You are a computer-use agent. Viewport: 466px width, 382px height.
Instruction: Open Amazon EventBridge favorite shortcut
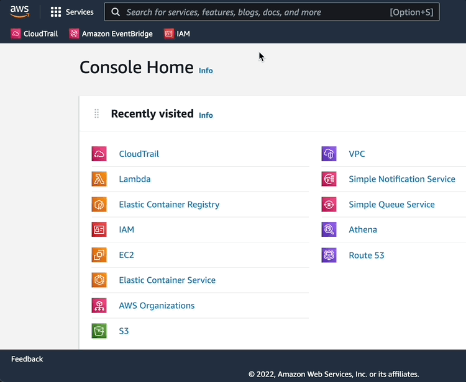click(x=111, y=33)
